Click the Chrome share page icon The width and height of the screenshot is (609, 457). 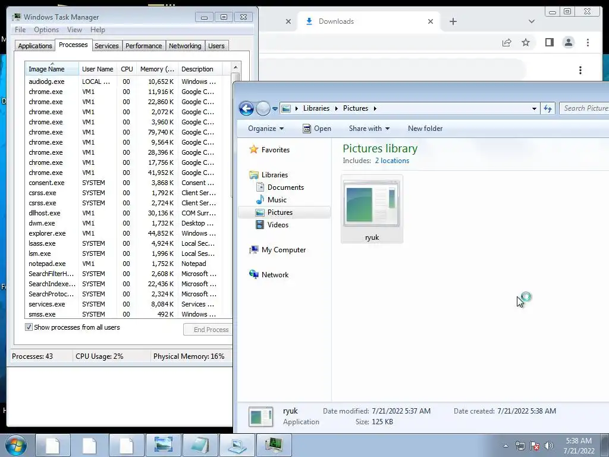[x=507, y=42]
